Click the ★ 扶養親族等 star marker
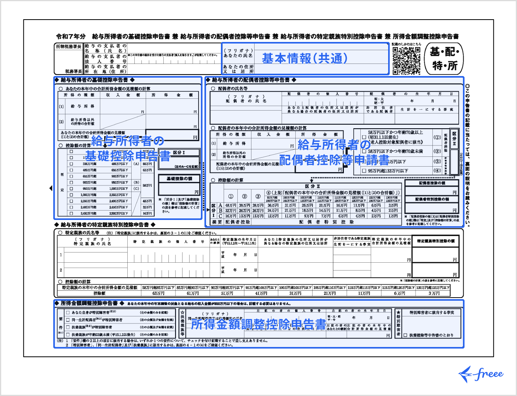The height and width of the screenshot is (396, 517). click(182, 312)
